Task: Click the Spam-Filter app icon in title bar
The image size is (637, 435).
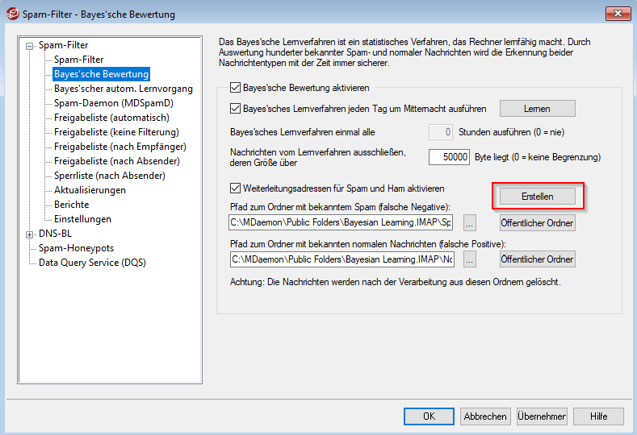Action: [x=12, y=14]
